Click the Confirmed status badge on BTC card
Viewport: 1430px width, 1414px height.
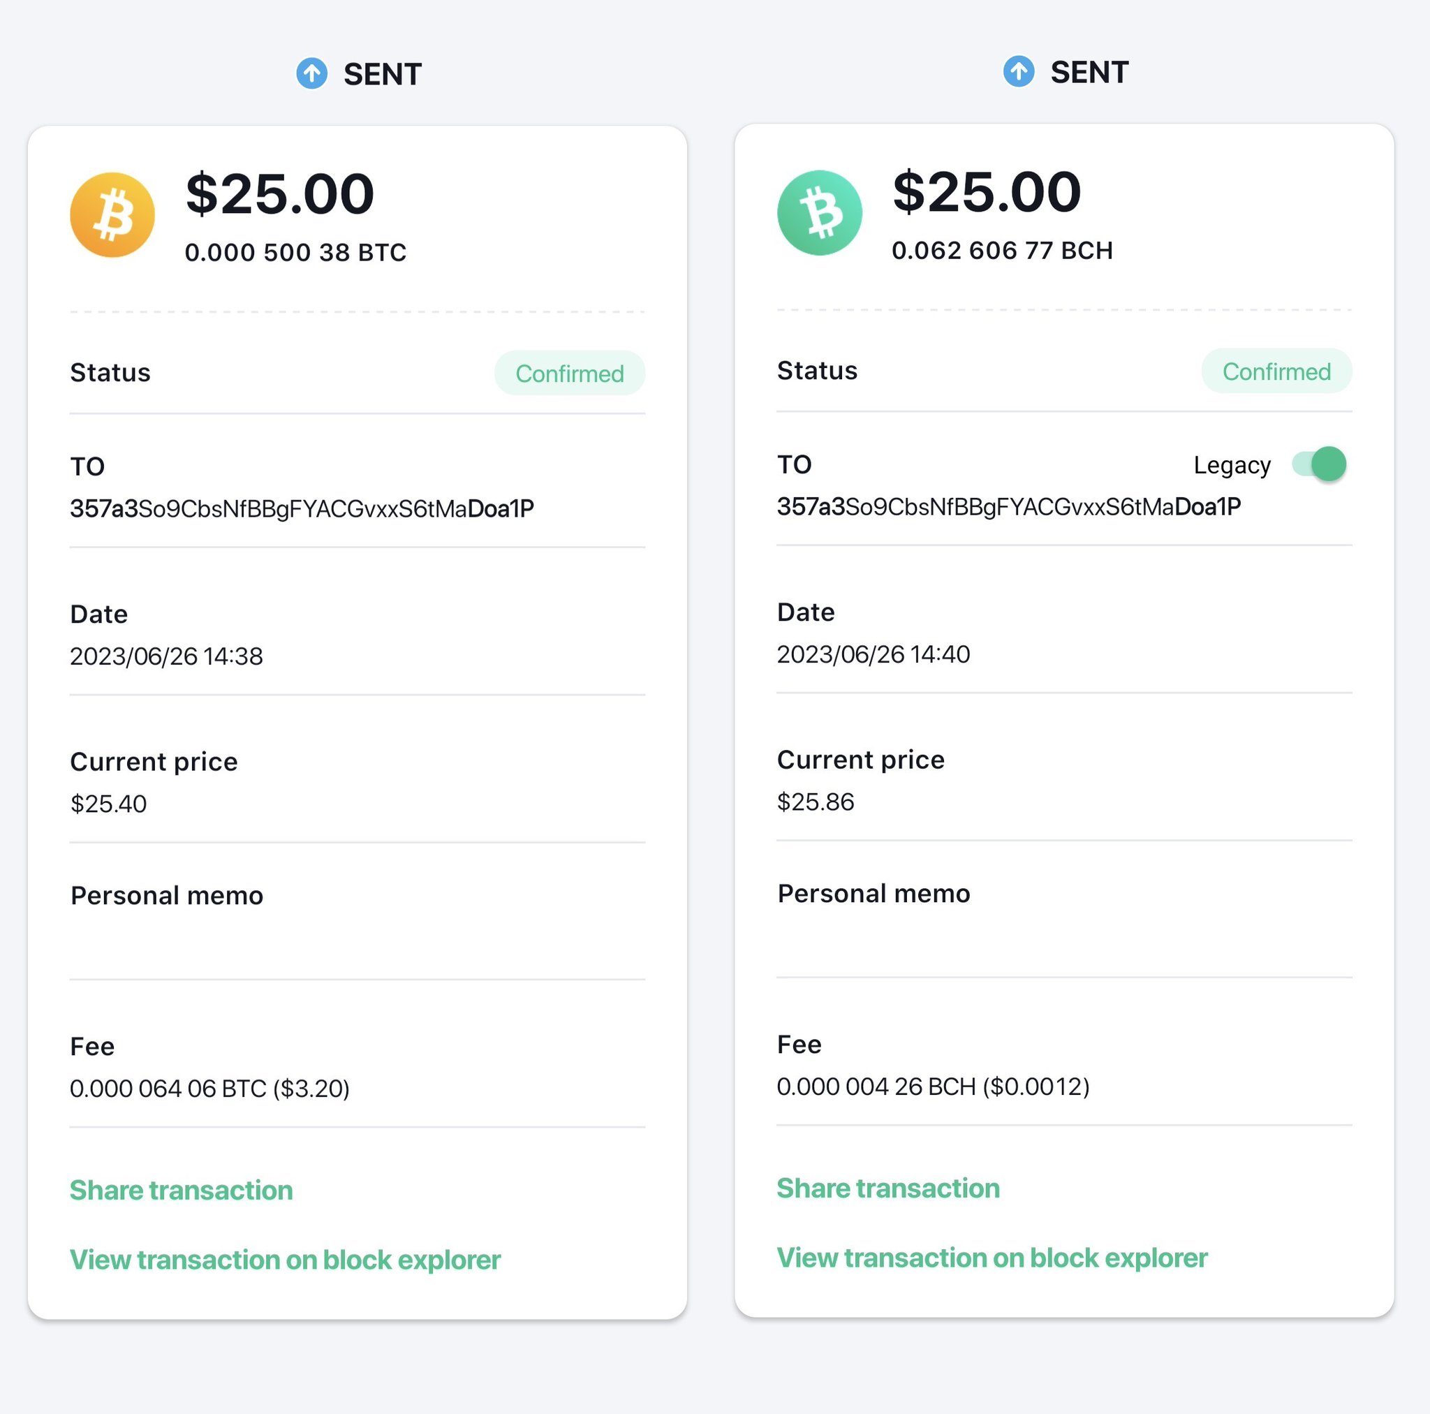click(x=570, y=373)
